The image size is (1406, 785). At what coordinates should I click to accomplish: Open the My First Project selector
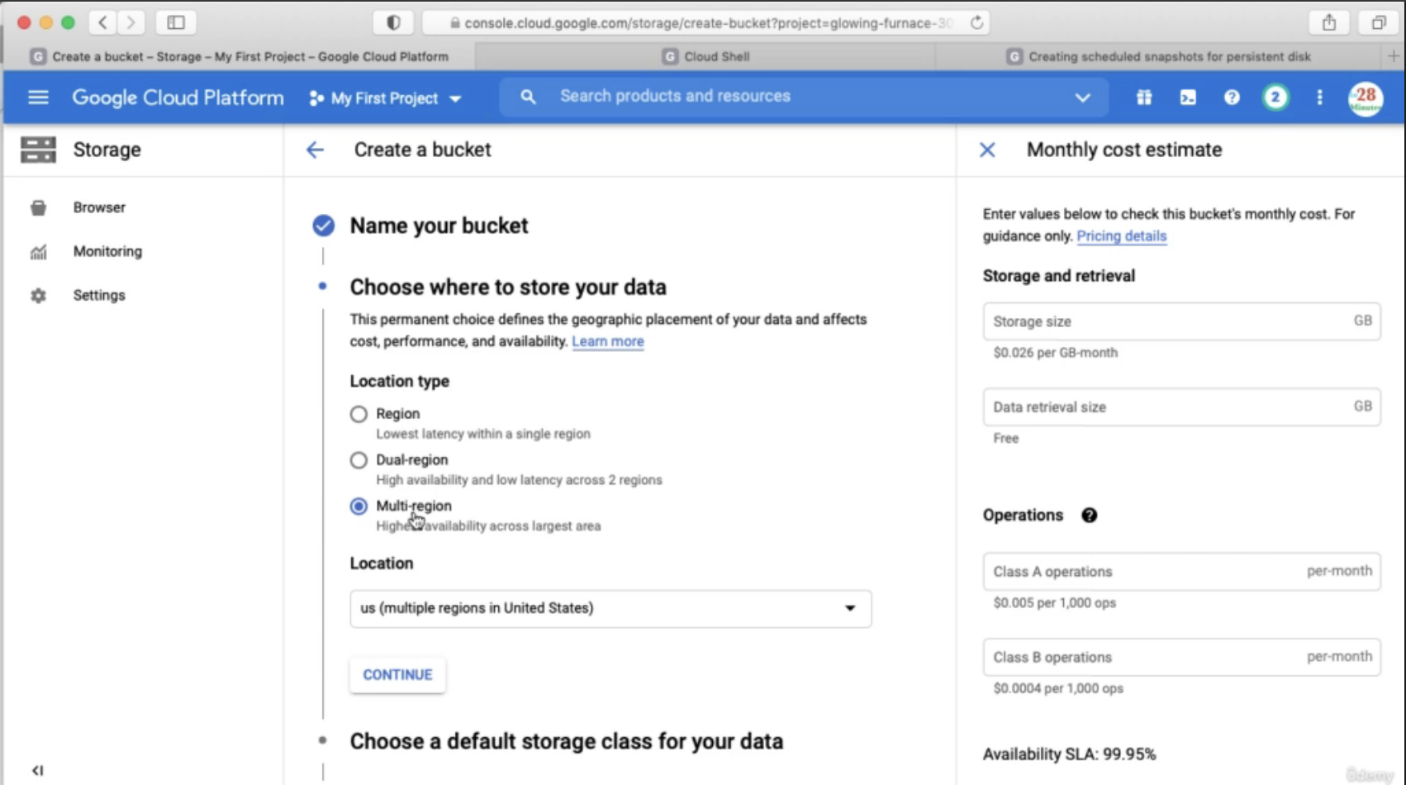coord(385,98)
